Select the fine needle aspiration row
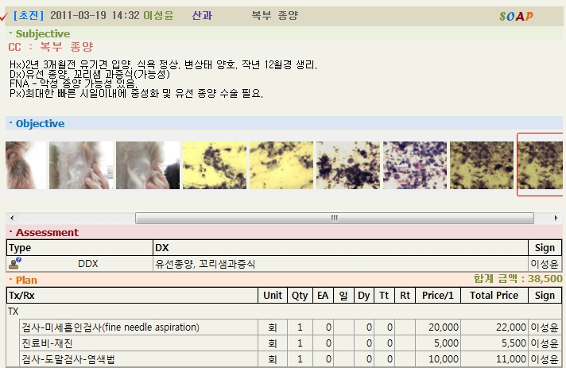 291,327
